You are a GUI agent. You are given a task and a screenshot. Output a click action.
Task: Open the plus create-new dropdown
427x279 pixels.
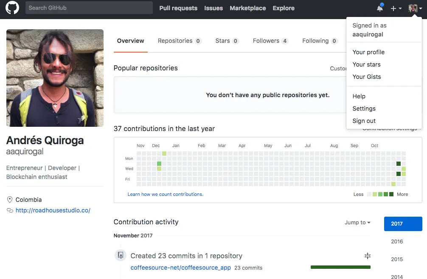click(x=396, y=8)
